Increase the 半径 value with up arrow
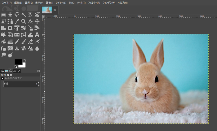Image resolution: width=217 pixels, height=131 pixels. click(x=38, y=83)
